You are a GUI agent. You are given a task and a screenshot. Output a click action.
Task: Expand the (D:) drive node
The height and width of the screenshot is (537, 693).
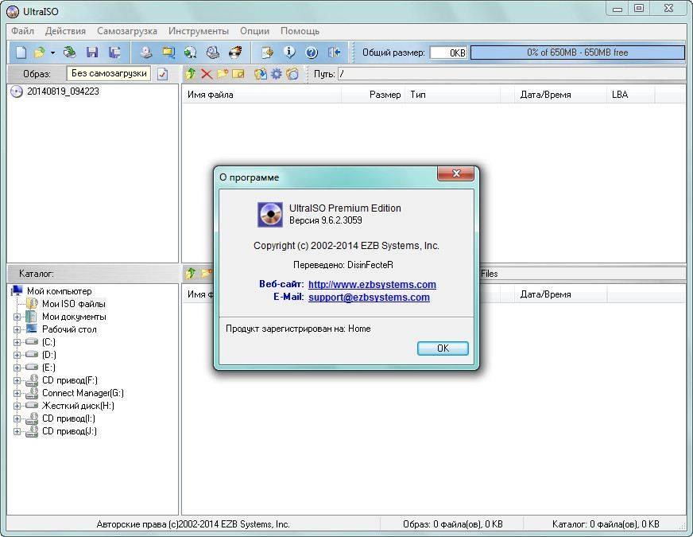(17, 355)
